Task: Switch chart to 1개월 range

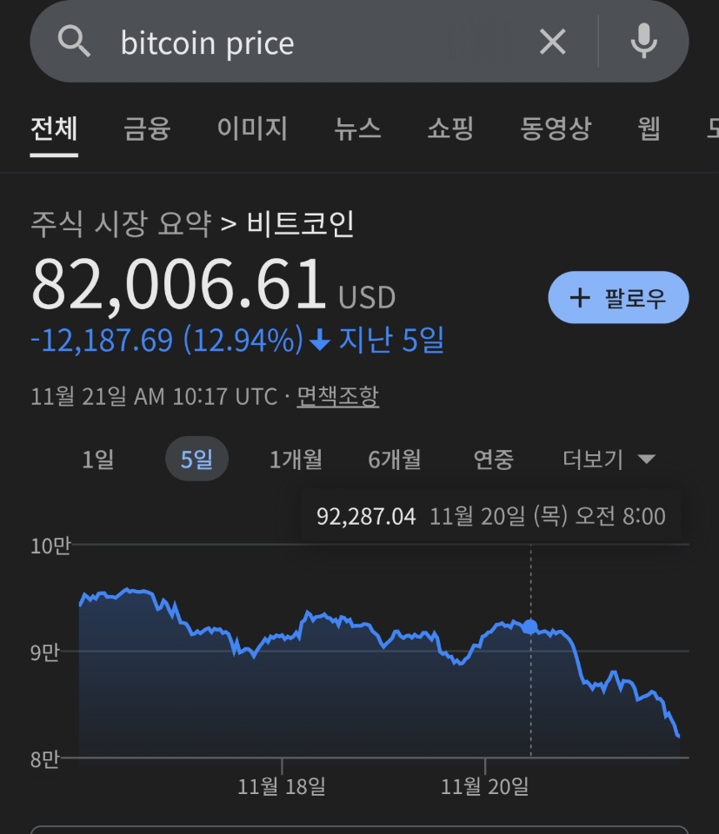Action: 296,459
